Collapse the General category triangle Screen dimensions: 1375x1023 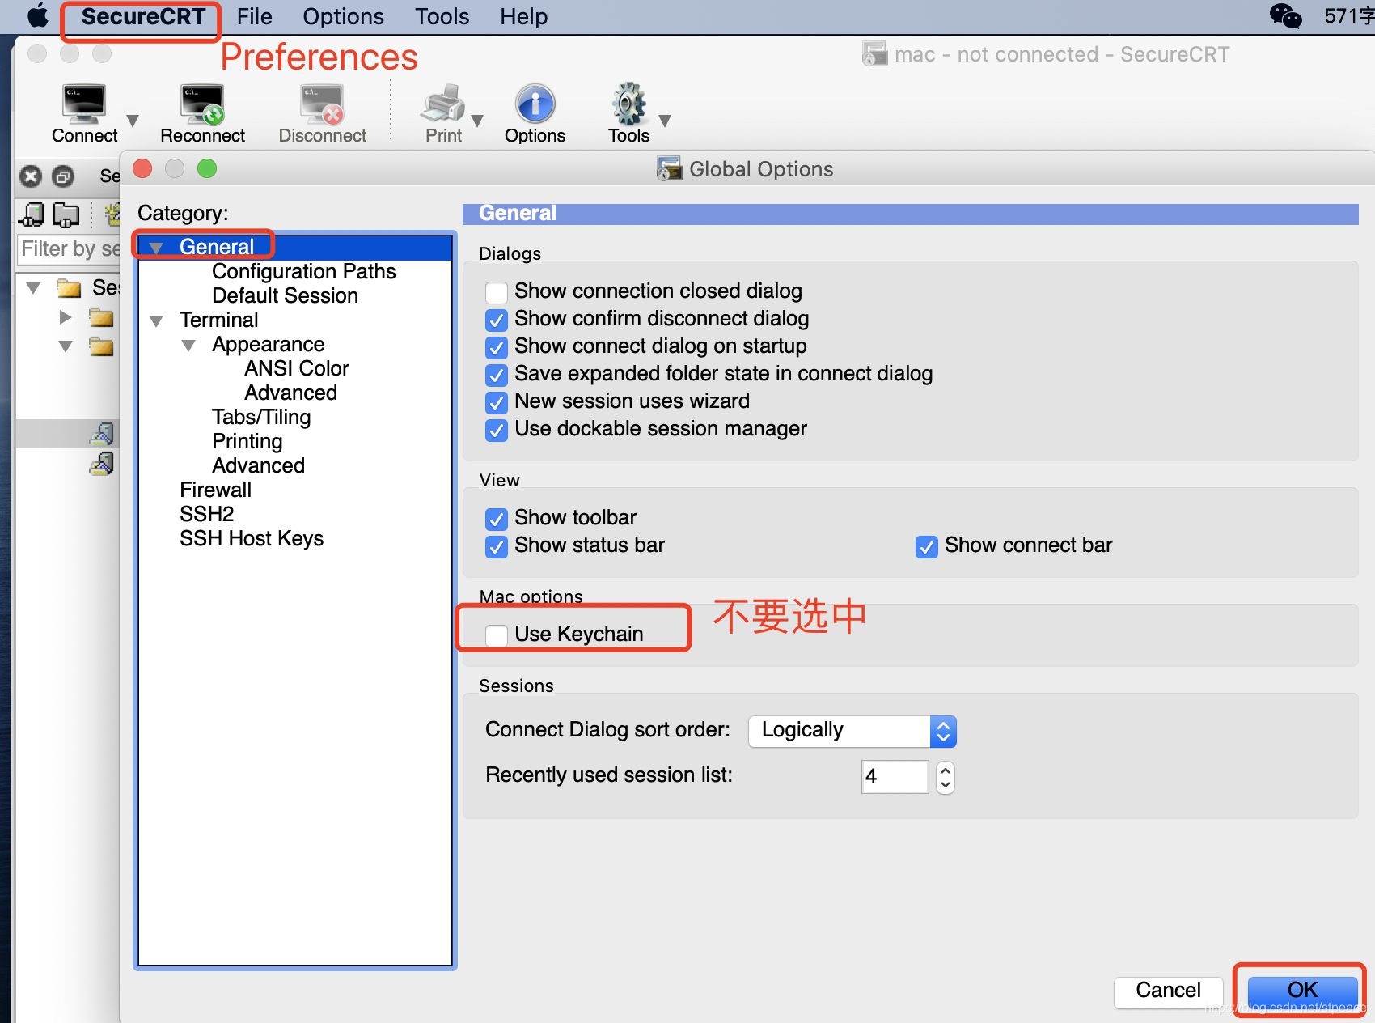(x=156, y=248)
